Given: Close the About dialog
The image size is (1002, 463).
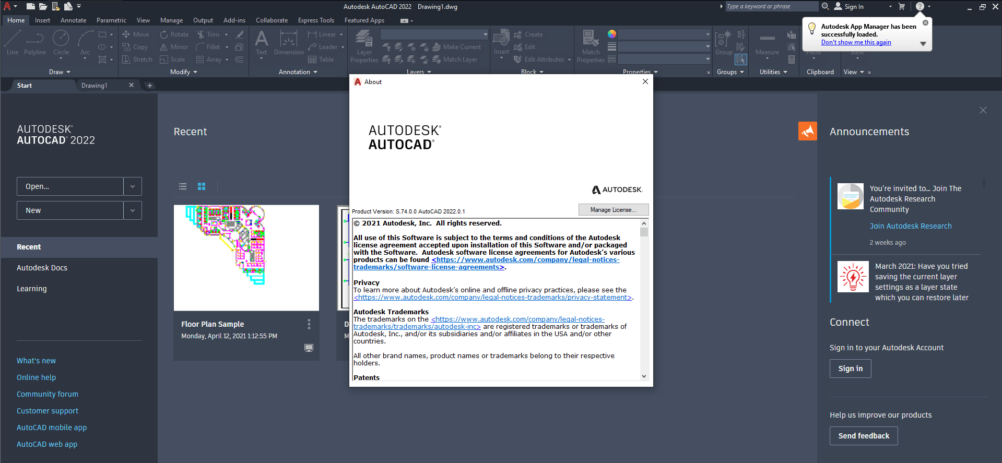Looking at the screenshot, I should click(645, 81).
